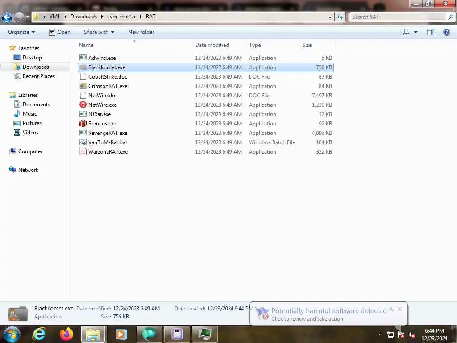Select the Adwind.exe file icon
This screenshot has height=343, width=457.
pos(83,58)
